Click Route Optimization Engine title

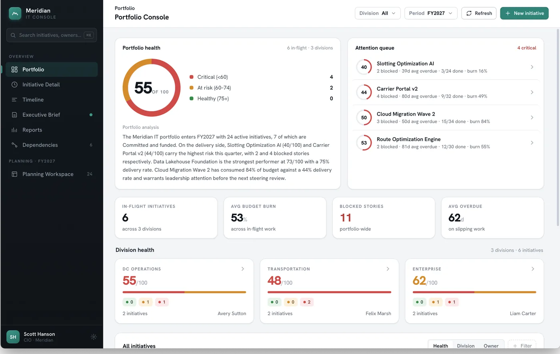409,139
